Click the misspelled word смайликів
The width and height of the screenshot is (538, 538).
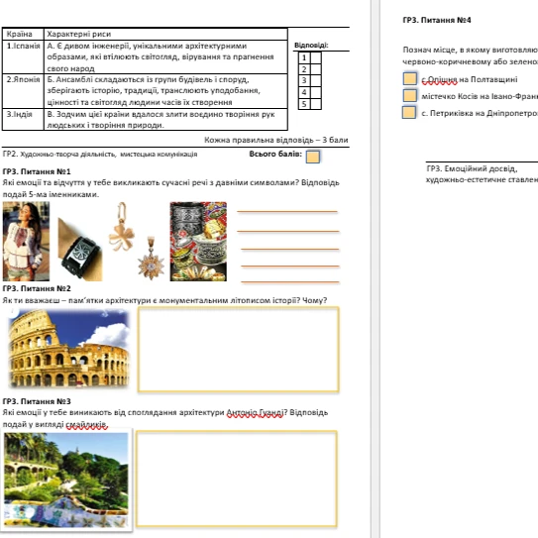point(87,425)
